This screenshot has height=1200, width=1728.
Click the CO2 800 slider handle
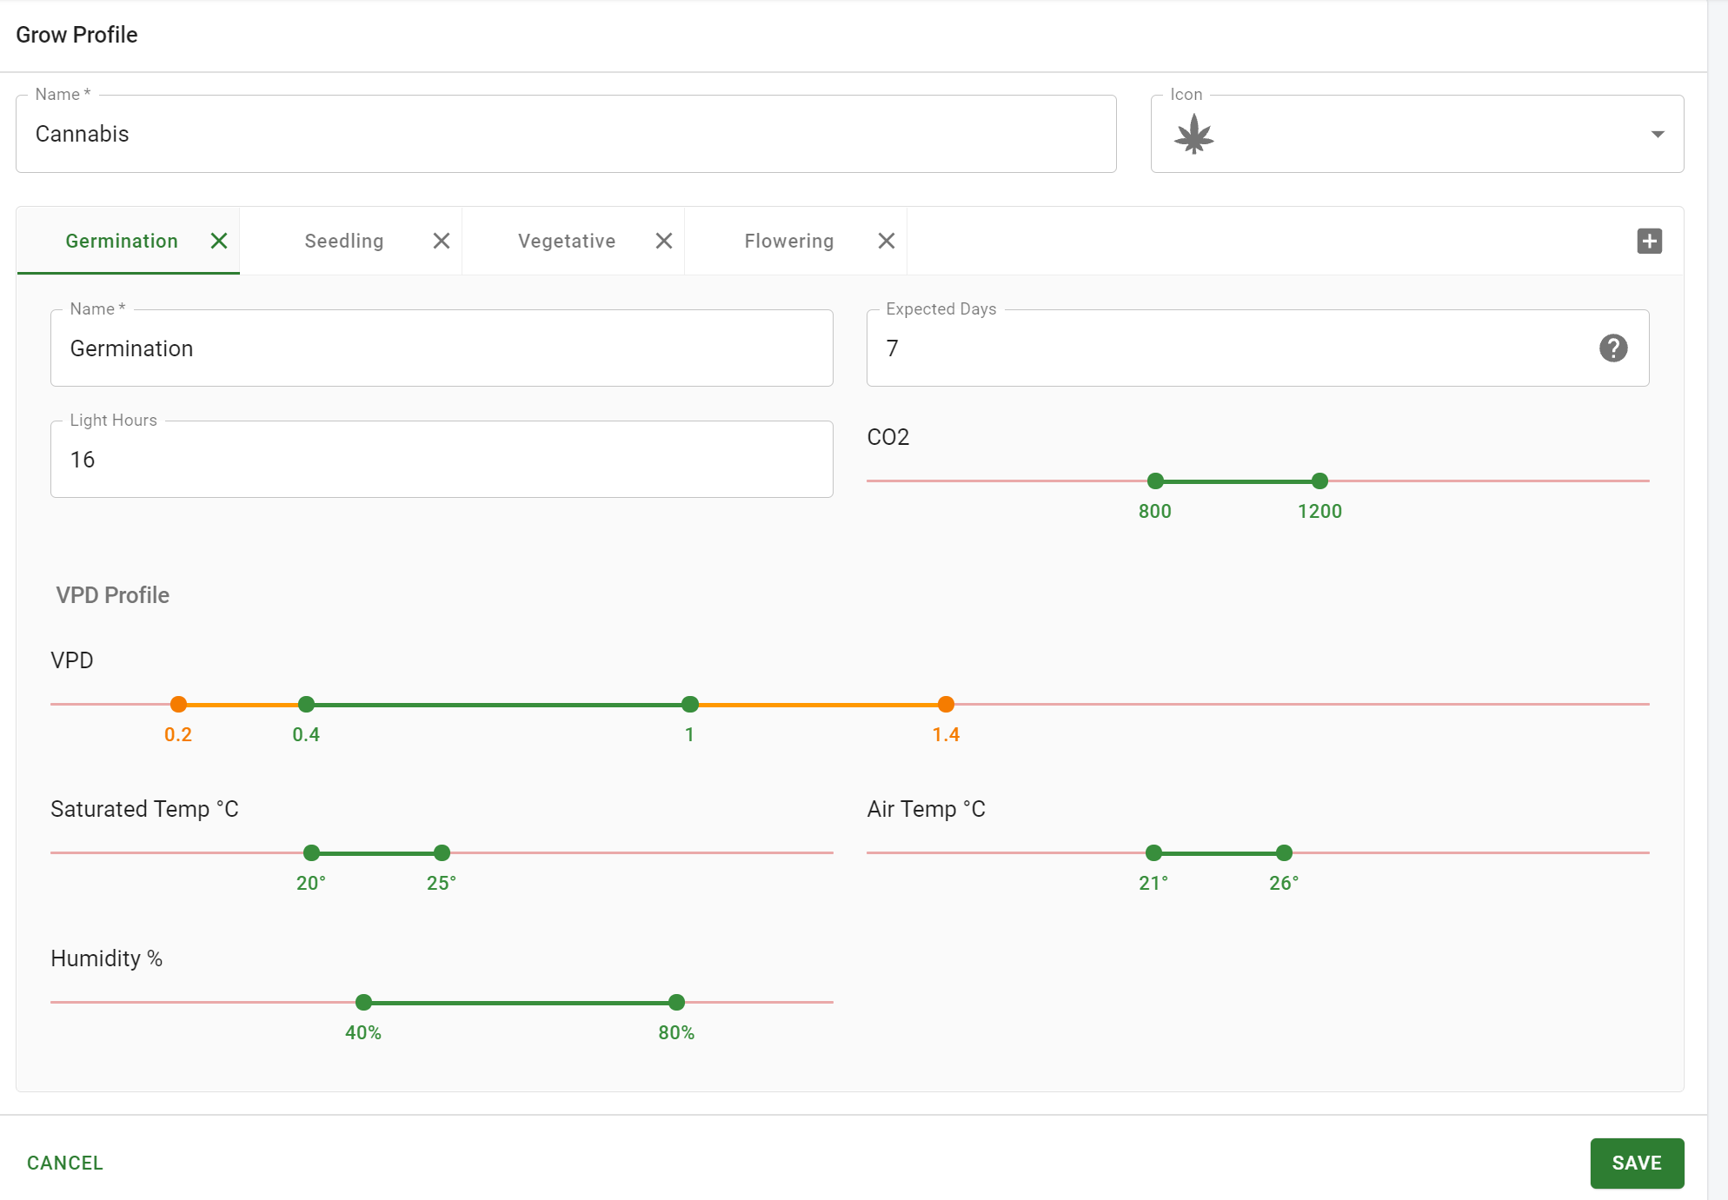point(1155,481)
